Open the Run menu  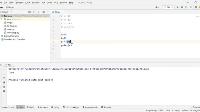point(43,2)
